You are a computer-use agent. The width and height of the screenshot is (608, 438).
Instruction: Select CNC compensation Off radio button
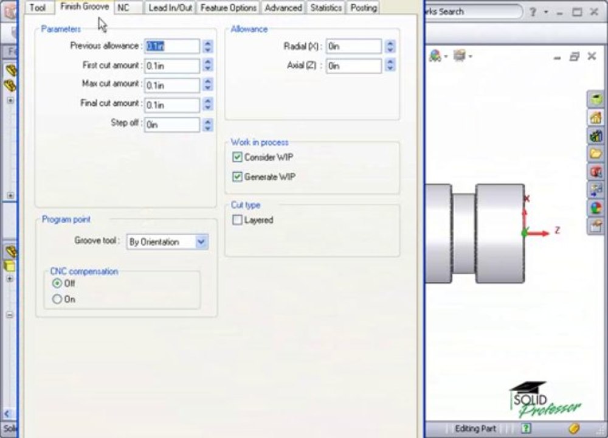pyautogui.click(x=57, y=283)
